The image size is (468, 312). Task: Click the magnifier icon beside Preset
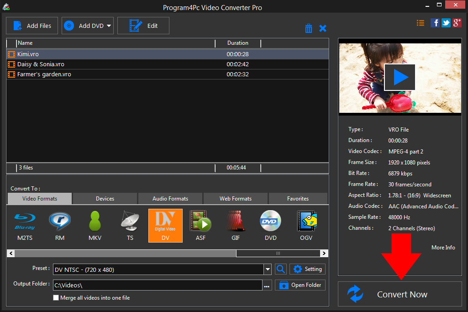(x=281, y=269)
